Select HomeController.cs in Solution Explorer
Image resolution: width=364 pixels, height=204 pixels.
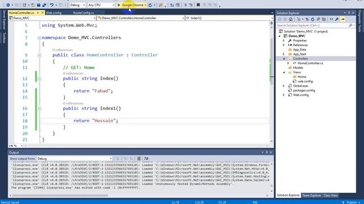point(310,63)
